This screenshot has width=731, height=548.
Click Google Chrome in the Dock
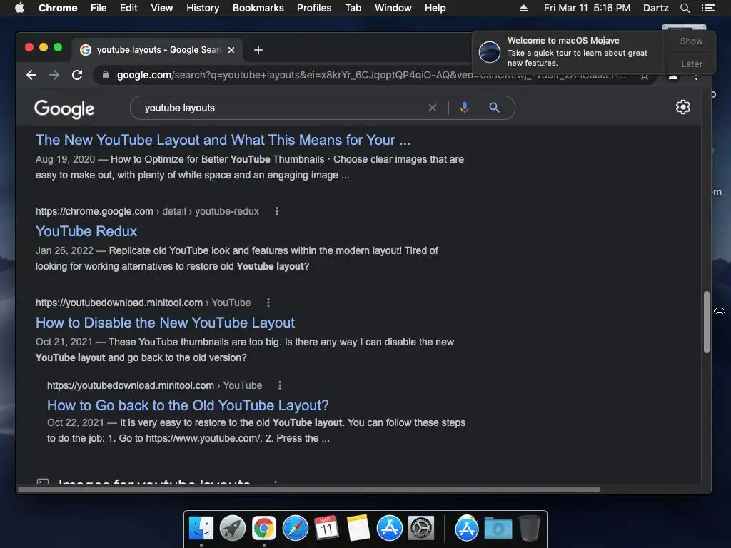[264, 529]
